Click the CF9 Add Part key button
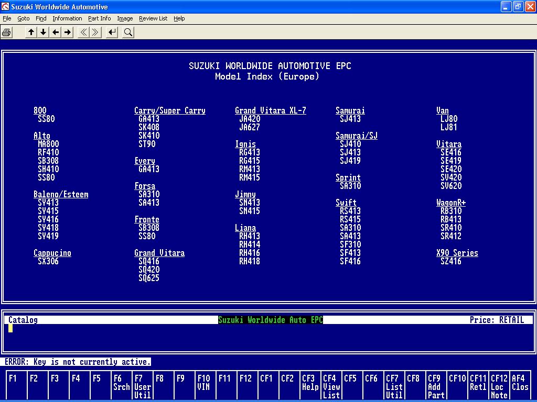The height and width of the screenshot is (402, 537). pyautogui.click(x=436, y=385)
